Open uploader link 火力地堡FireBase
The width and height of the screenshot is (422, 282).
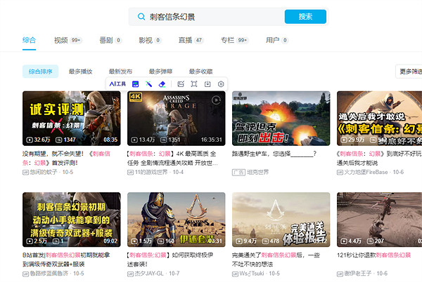[369, 172]
